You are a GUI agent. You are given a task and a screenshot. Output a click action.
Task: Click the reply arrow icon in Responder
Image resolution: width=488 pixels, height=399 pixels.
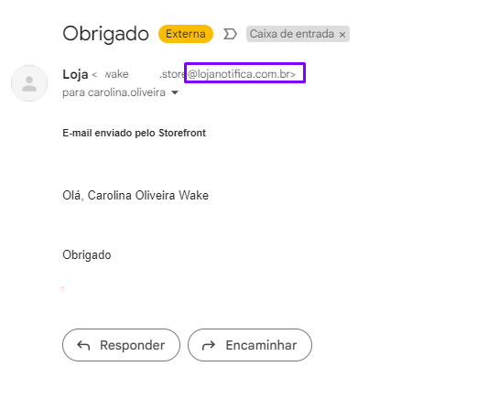pyautogui.click(x=83, y=345)
